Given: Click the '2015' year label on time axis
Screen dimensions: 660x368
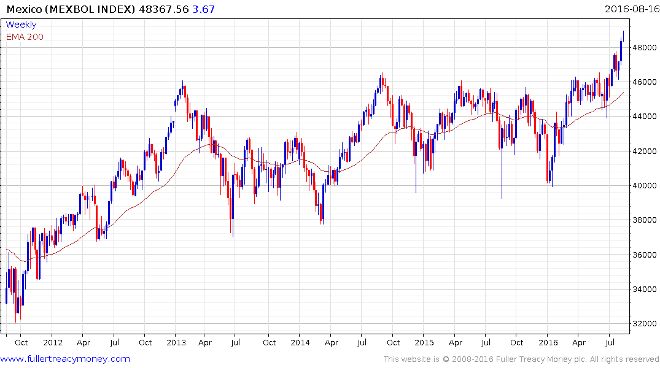Looking at the screenshot, I should click(424, 342).
